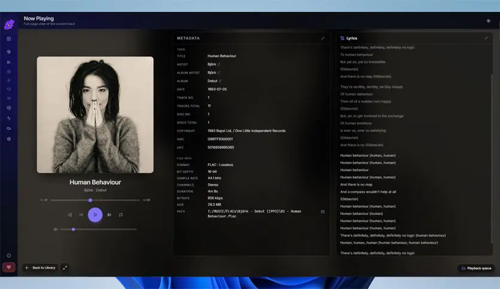This screenshot has width=500, height=289.
Task: Click the lyric line 'And there is no map'
Action: click(356, 185)
